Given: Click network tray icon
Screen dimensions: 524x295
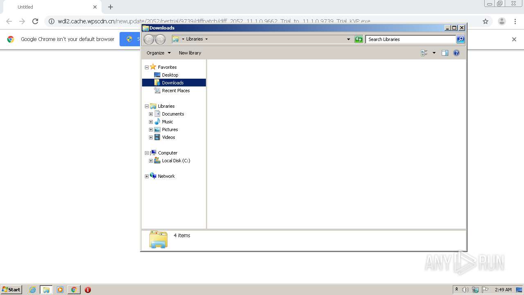Looking at the screenshot, I should click(x=475, y=290).
